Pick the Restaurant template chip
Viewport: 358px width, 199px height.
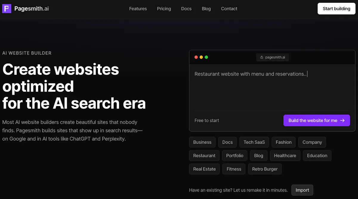(x=204, y=156)
